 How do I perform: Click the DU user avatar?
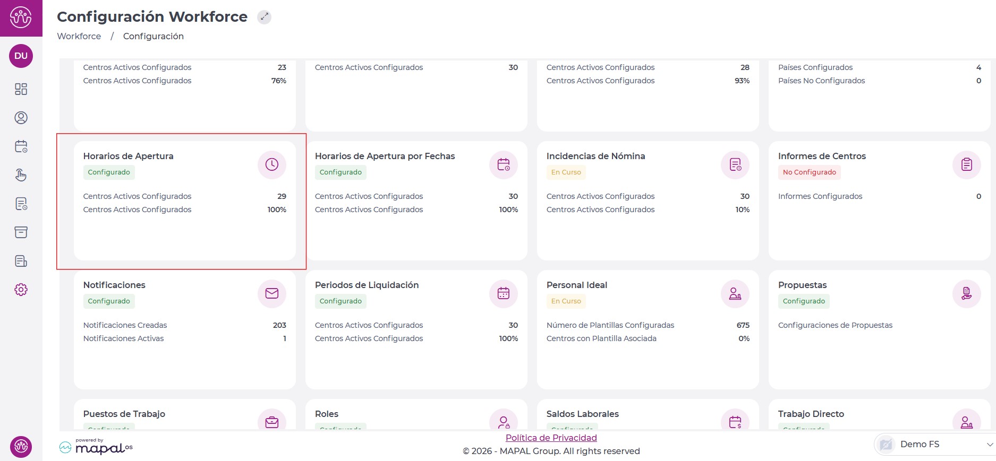21,56
